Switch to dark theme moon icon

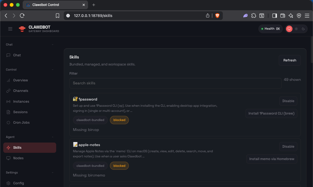click(303, 29)
